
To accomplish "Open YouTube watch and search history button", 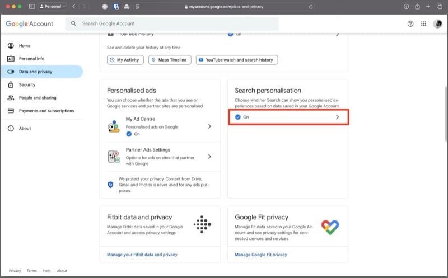I will (x=237, y=60).
